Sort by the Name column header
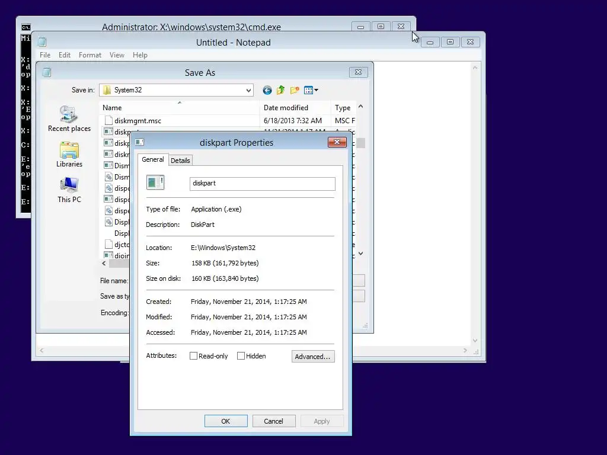This screenshot has width=607, height=455. pos(180,108)
